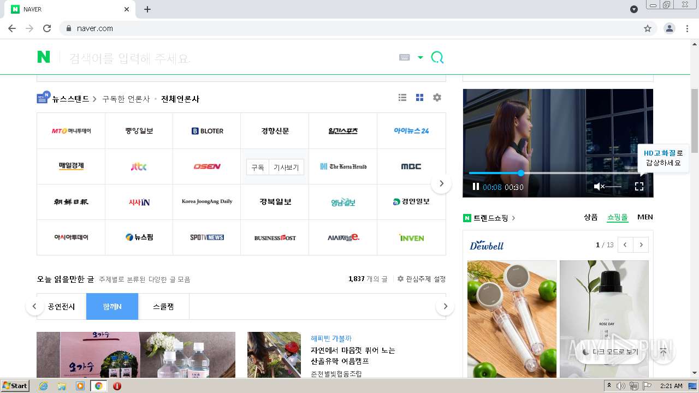Enter fullscreen on the video

coord(639,187)
